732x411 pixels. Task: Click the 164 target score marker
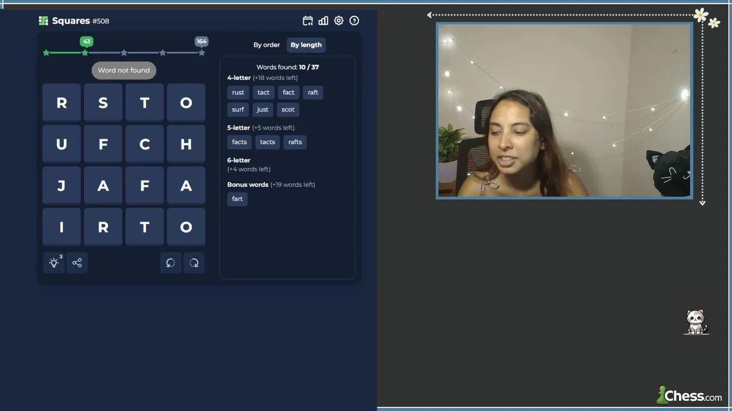click(201, 41)
